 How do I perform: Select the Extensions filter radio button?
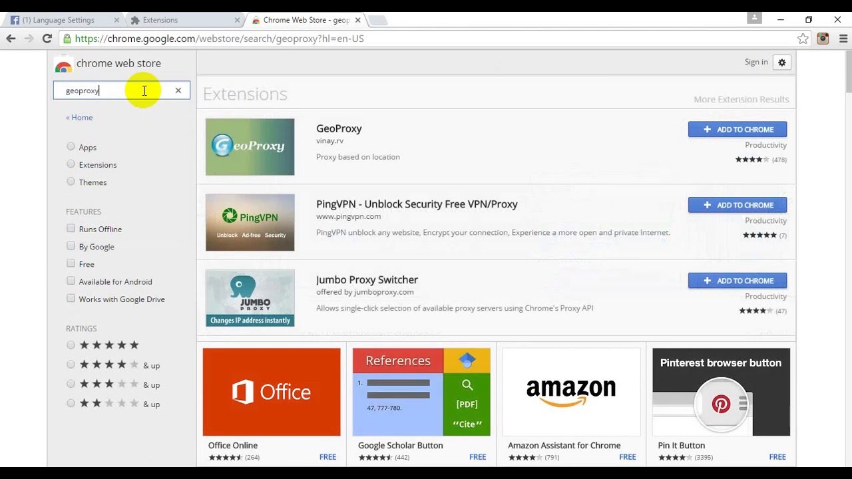(71, 164)
